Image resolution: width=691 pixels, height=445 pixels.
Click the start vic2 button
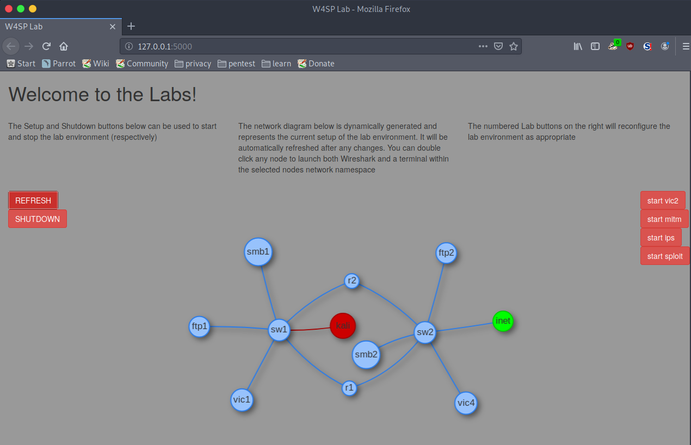(x=663, y=200)
